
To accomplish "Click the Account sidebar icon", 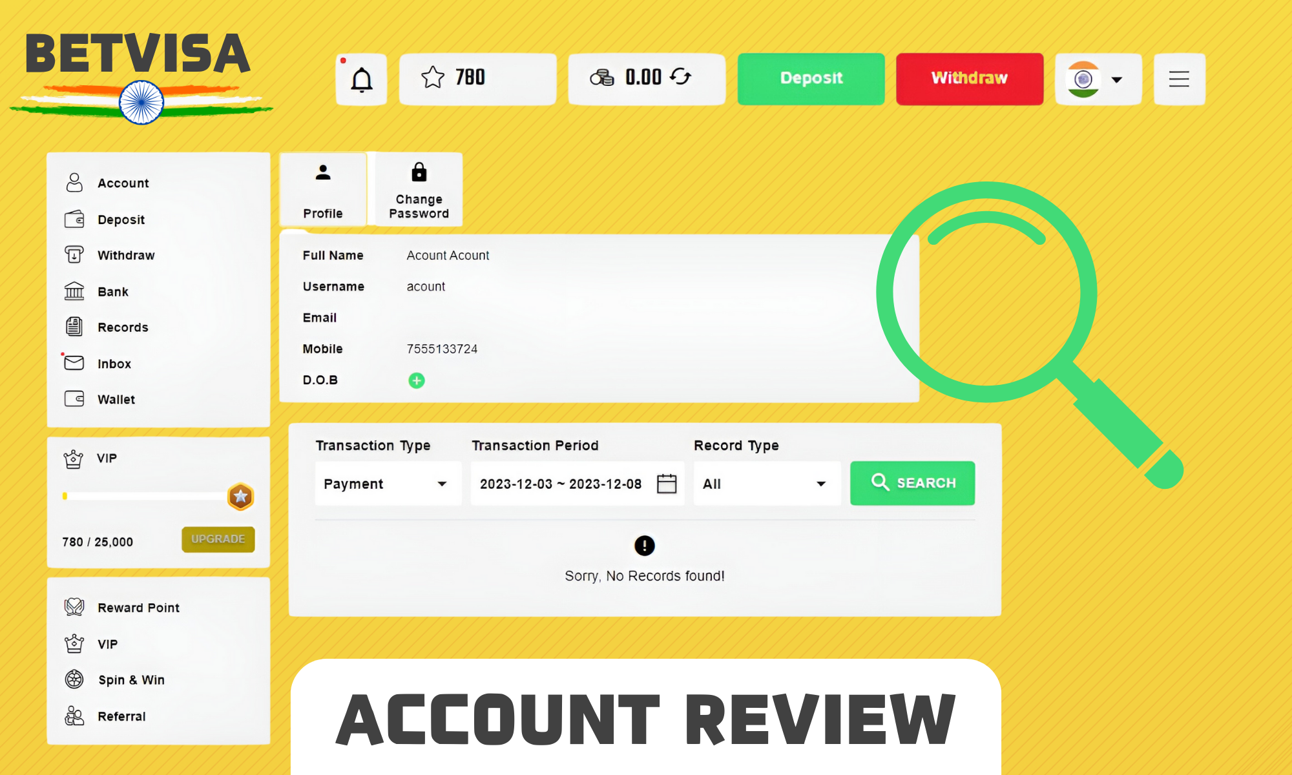I will [x=74, y=183].
